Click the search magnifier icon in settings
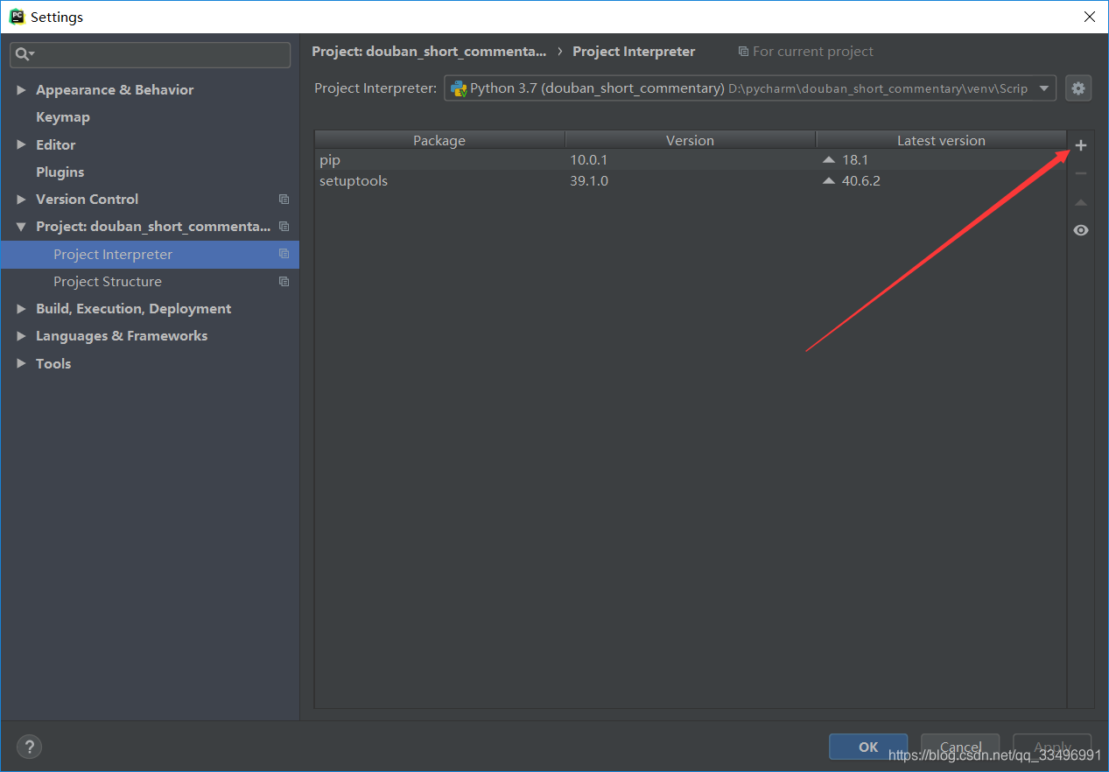The height and width of the screenshot is (772, 1109). [24, 54]
